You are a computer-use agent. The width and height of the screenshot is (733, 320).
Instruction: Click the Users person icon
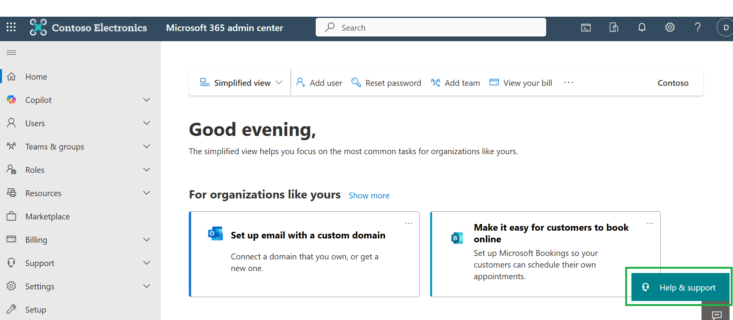click(12, 123)
